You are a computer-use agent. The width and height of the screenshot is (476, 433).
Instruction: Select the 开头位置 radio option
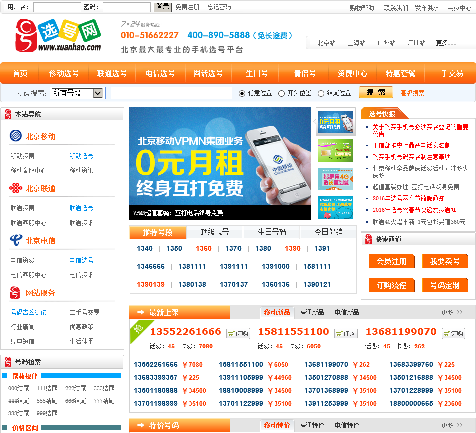click(x=282, y=94)
